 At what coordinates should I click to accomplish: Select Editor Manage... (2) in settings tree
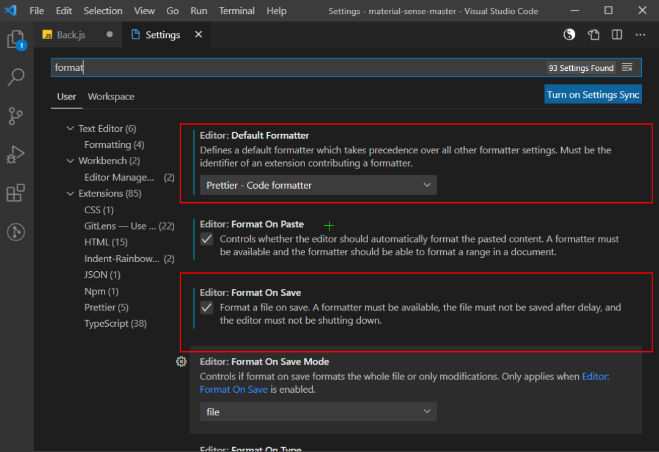coord(129,177)
